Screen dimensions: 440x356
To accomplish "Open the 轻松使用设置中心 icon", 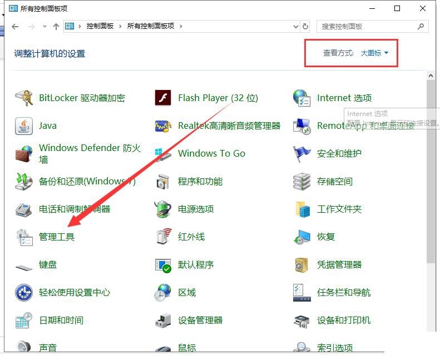I will [23, 293].
